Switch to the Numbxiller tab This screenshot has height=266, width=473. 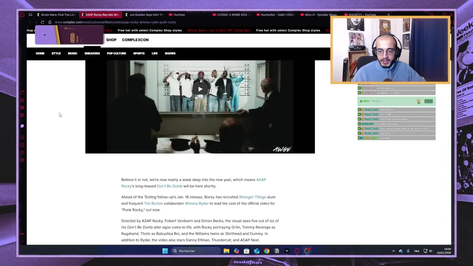click(x=276, y=15)
